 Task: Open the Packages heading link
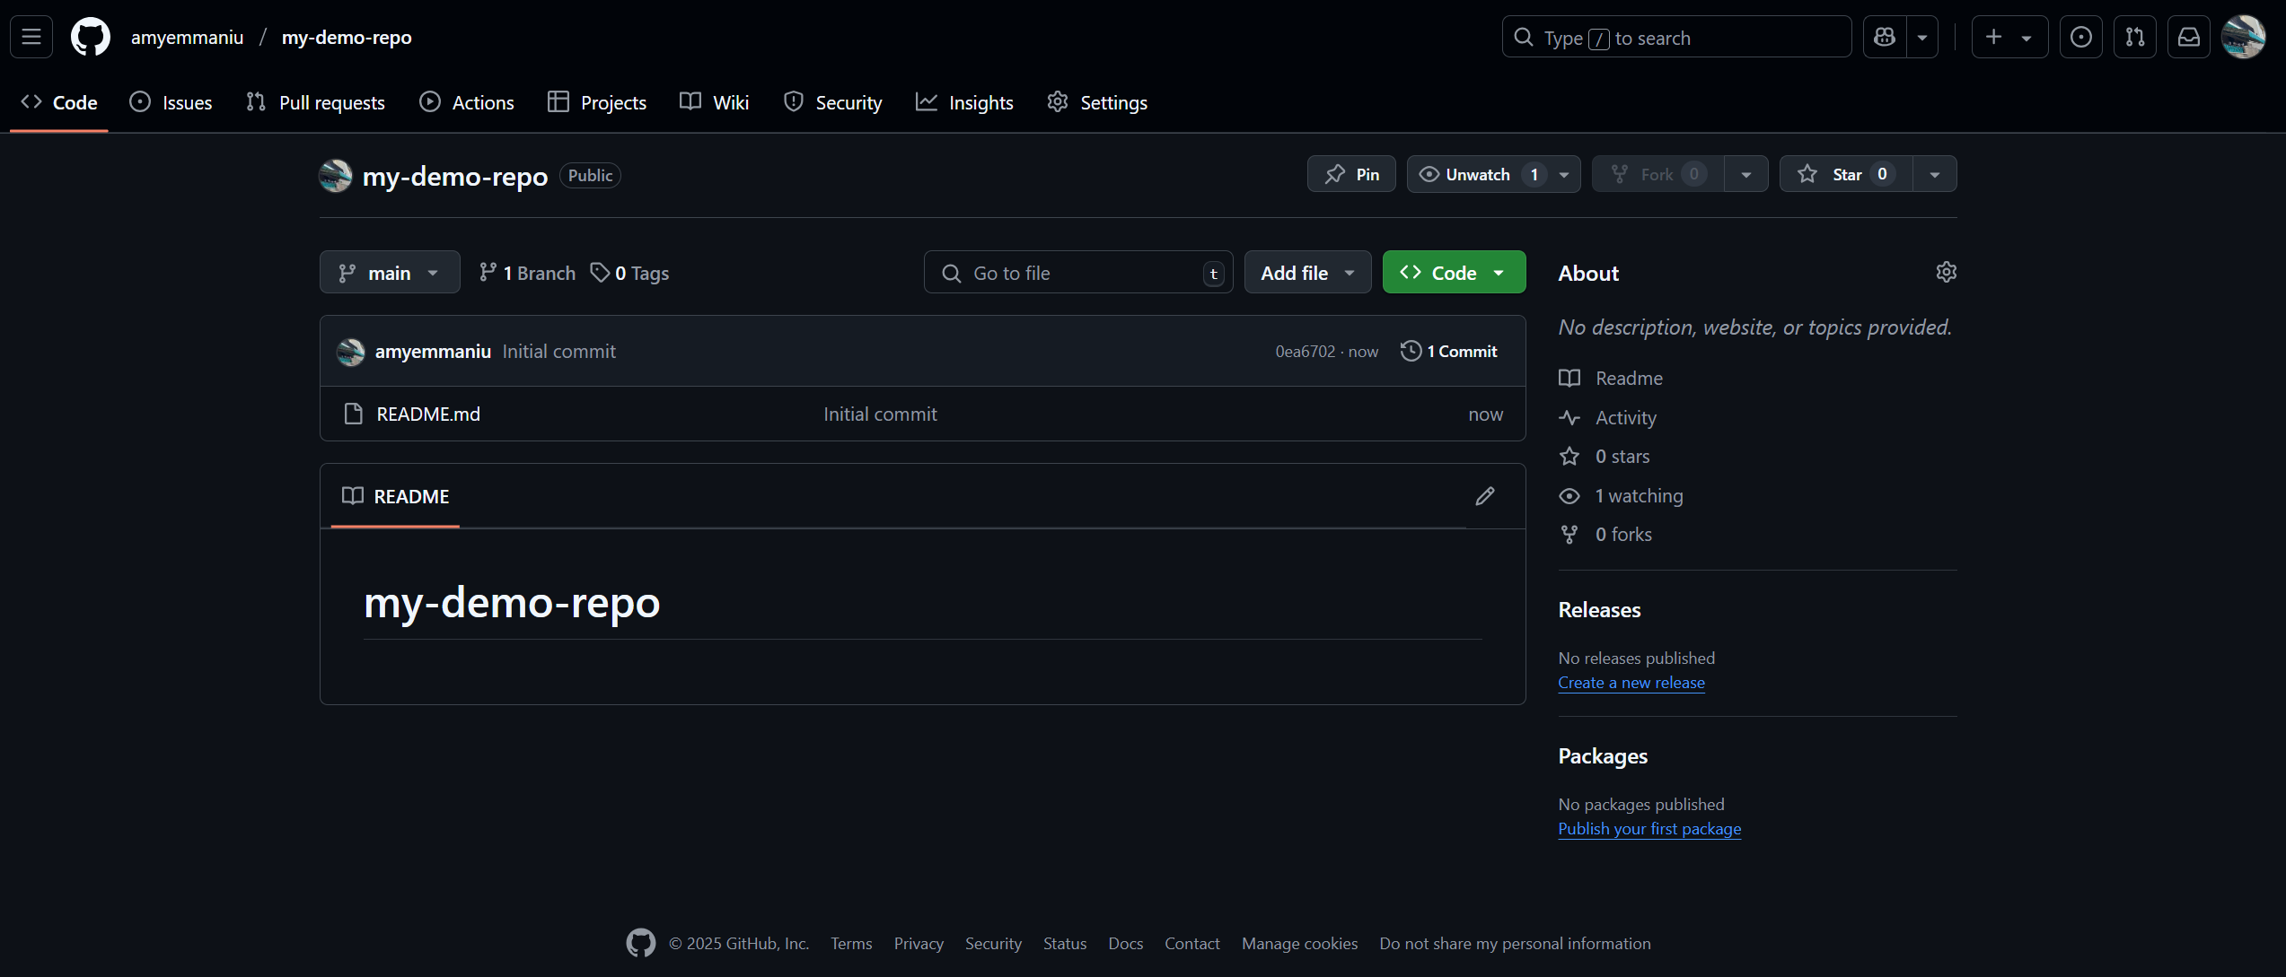(x=1603, y=756)
